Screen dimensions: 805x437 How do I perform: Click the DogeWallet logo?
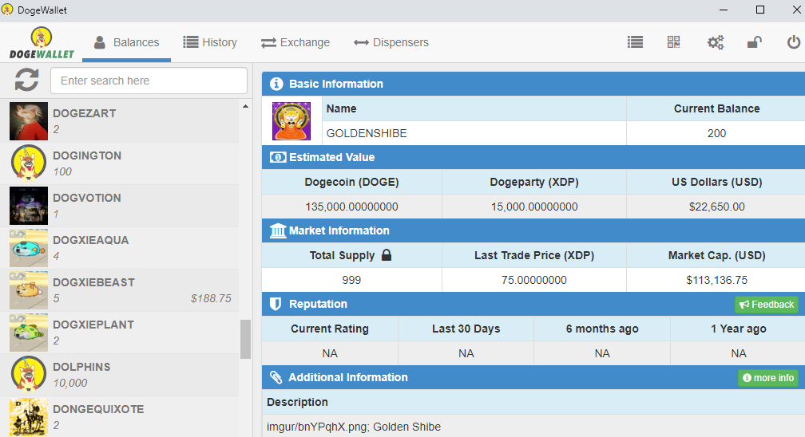[x=42, y=42]
